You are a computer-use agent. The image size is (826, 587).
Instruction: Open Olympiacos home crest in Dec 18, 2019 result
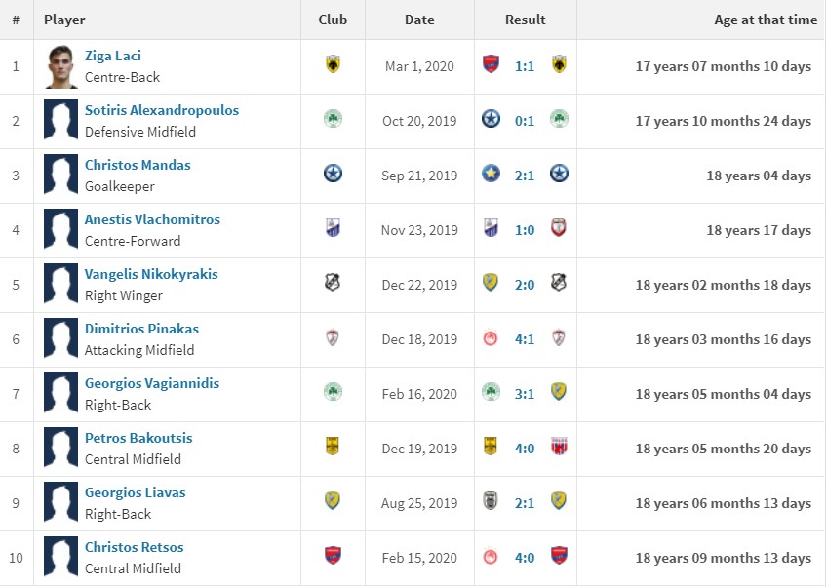point(491,337)
